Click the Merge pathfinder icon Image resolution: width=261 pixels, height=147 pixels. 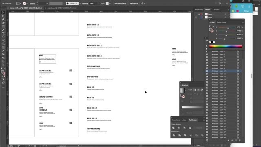185,135
